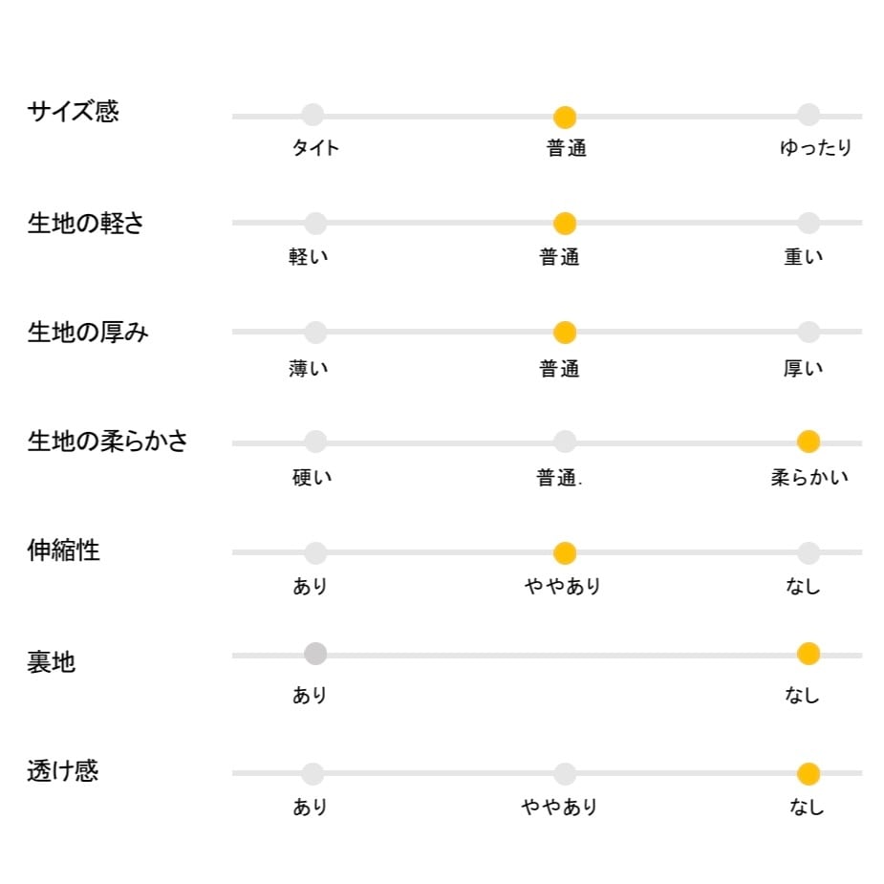Select the middle 普通 dot for 生地の柔らかさ
884x884 pixels.
565,442
